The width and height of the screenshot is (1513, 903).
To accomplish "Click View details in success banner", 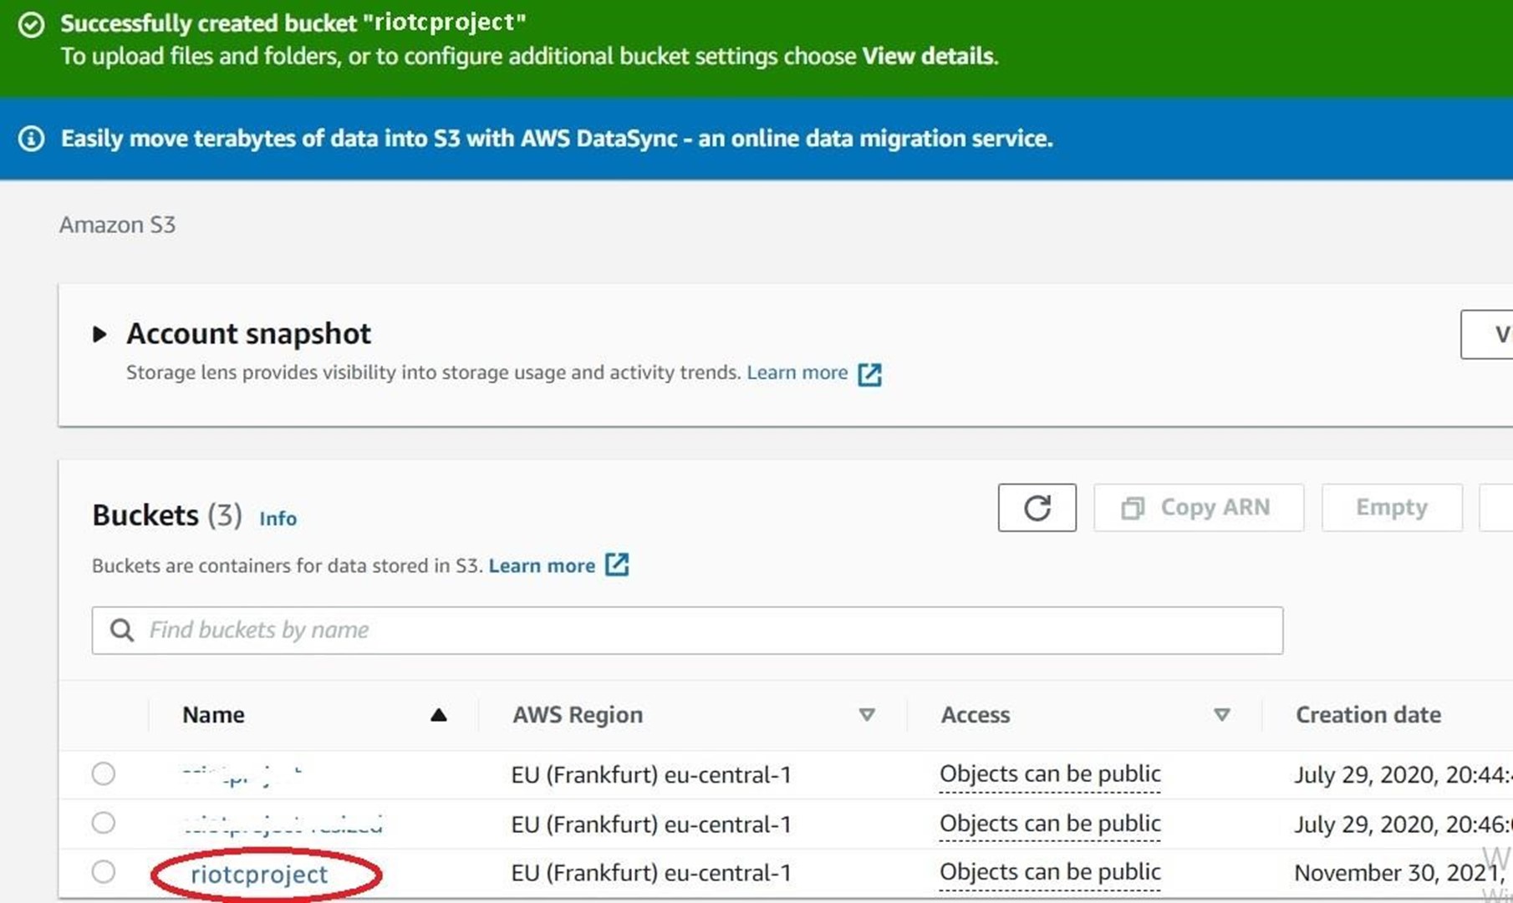I will coord(928,56).
